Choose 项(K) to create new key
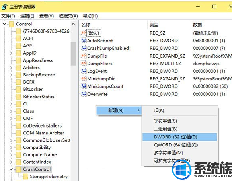 (180, 110)
